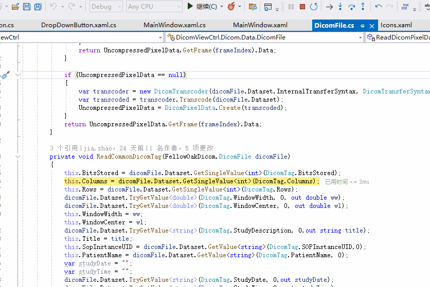Open the Icons.xaml tab
430x287 pixels.
pyautogui.click(x=396, y=25)
